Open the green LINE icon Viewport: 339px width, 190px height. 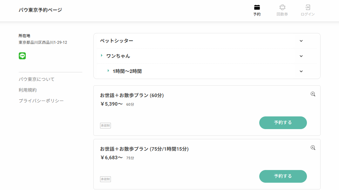[22, 56]
